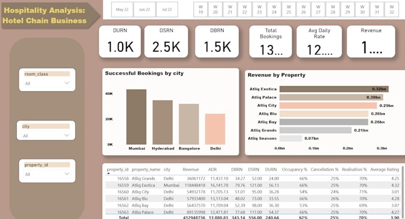Click the Revenue by Property chart title
The width and height of the screenshot is (405, 219).
coord(276,75)
